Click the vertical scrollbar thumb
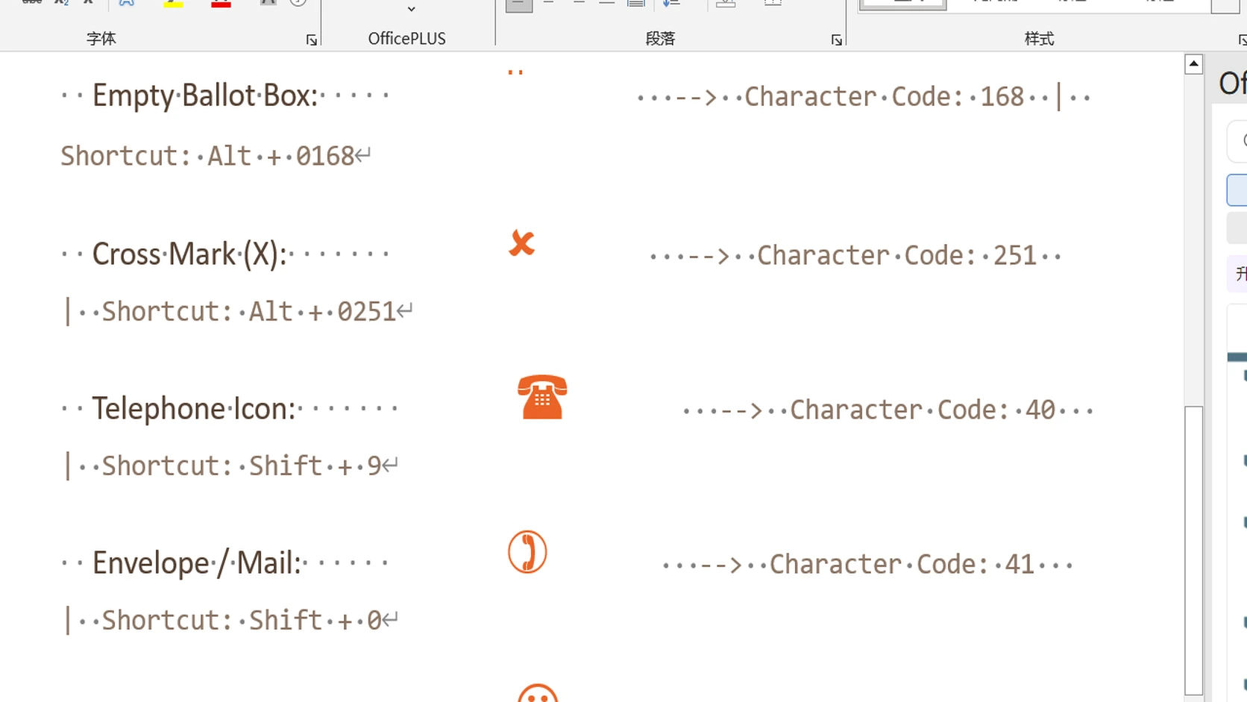The image size is (1247, 702). pyautogui.click(x=1193, y=551)
